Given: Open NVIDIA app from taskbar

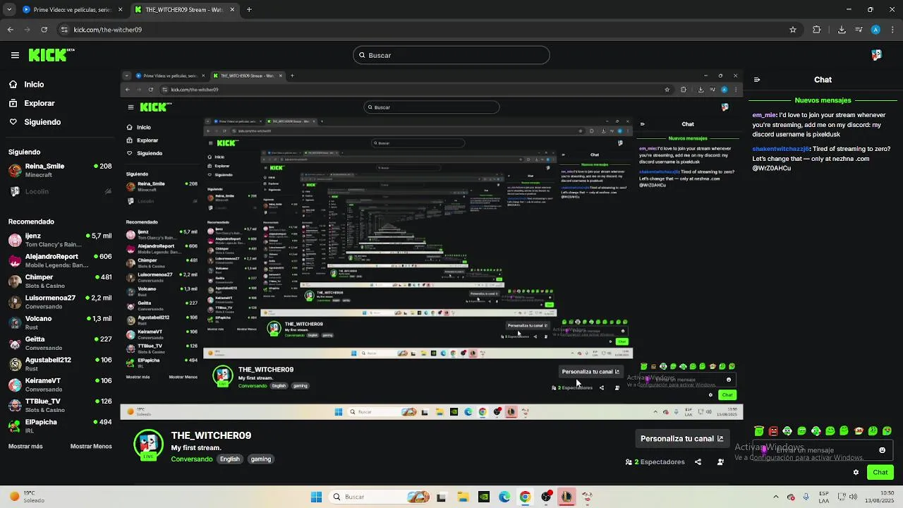Looking at the screenshot, I should [484, 497].
